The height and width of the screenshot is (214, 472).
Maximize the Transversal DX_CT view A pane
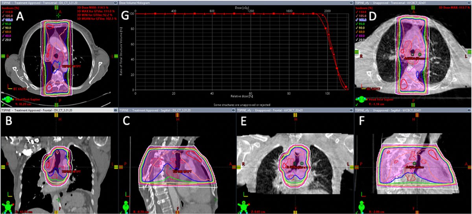click(116, 2)
